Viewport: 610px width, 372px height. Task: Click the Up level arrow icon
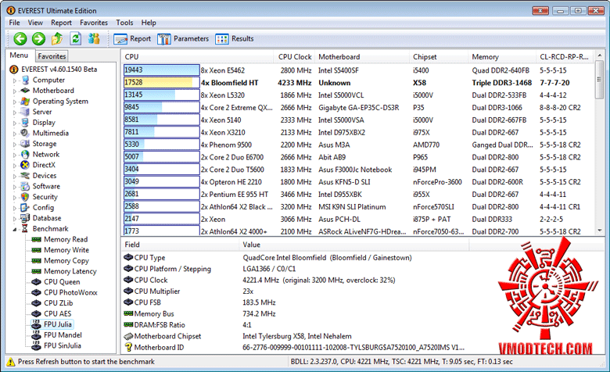tap(57, 38)
